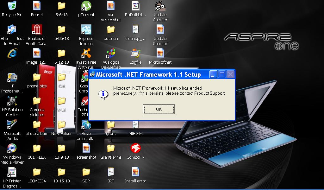The height and width of the screenshot is (190, 324).
Task: Select the Internet Explorer desktop icon
Action: pos(12,53)
